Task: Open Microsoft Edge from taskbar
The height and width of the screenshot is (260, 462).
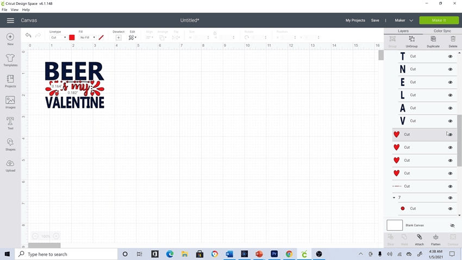Action: pyautogui.click(x=170, y=254)
